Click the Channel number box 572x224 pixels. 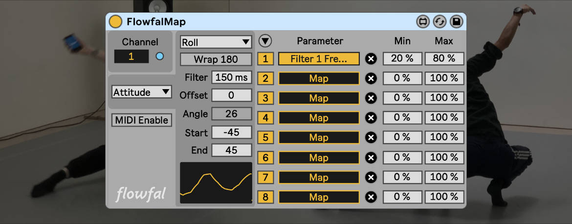[x=131, y=56]
